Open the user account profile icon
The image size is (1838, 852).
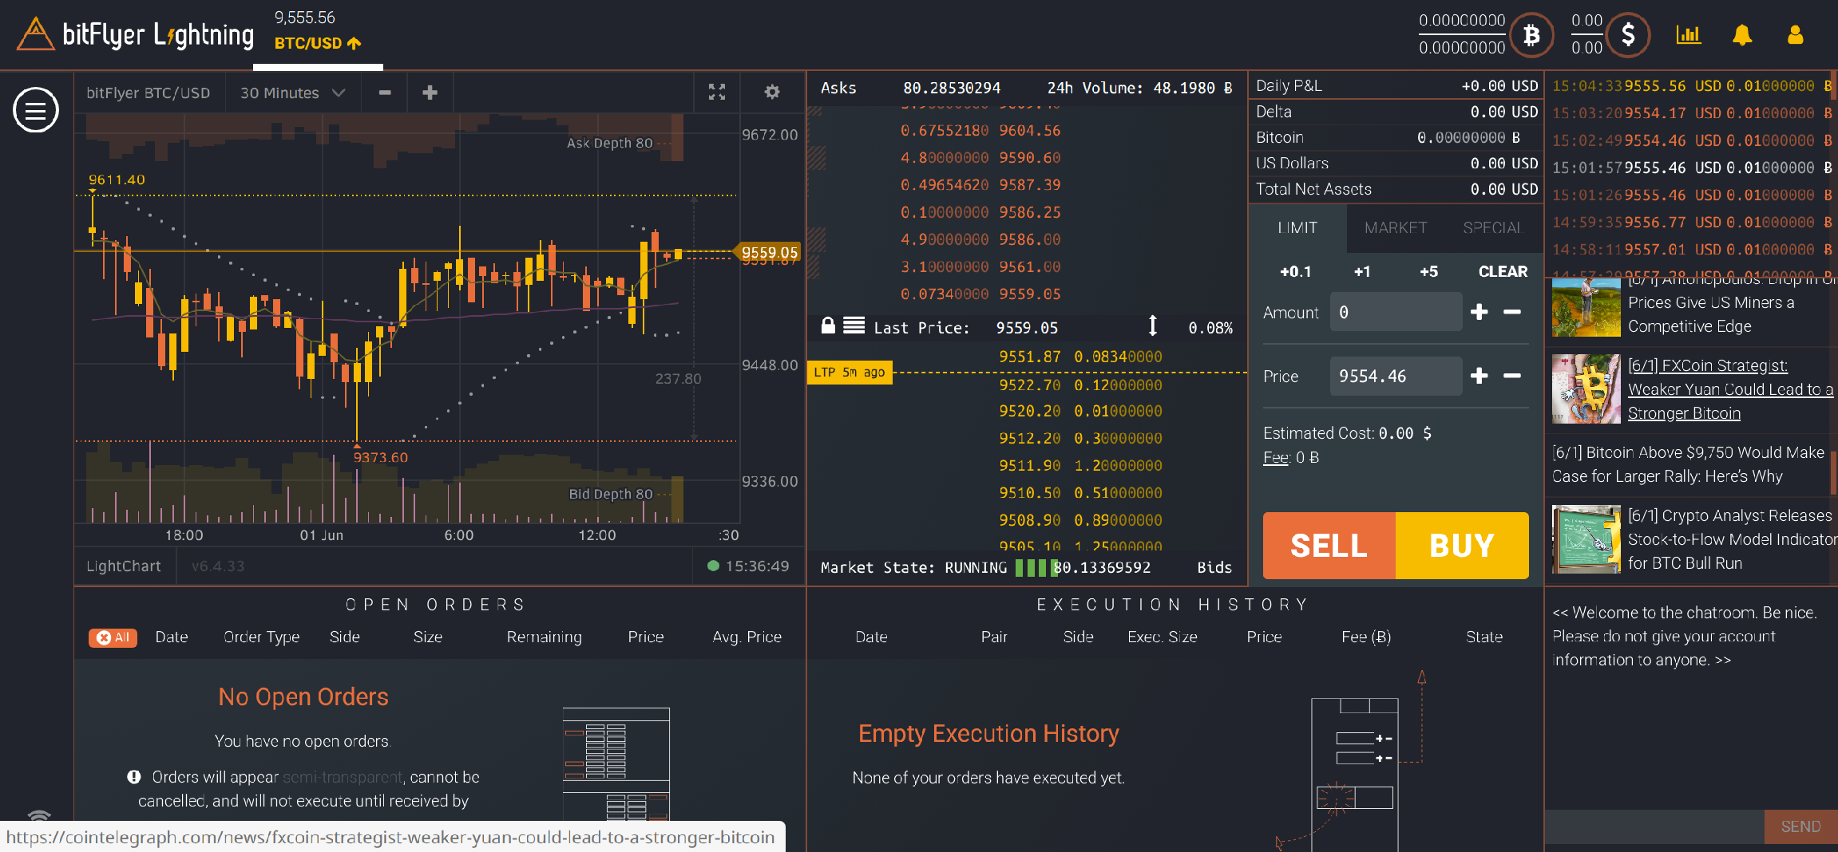point(1795,35)
